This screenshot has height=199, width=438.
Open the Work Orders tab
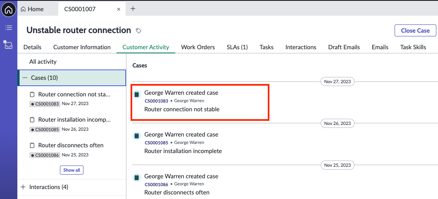point(198,47)
